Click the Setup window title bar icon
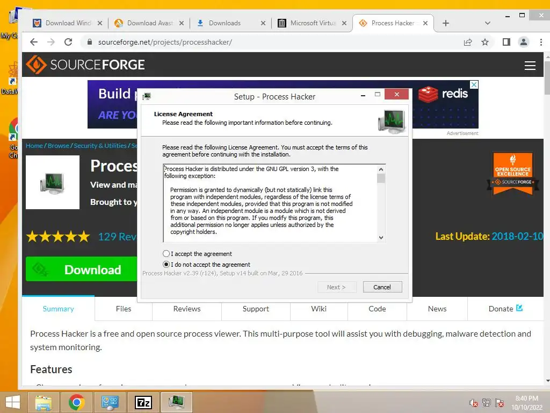This screenshot has height=413, width=550. pyautogui.click(x=147, y=96)
